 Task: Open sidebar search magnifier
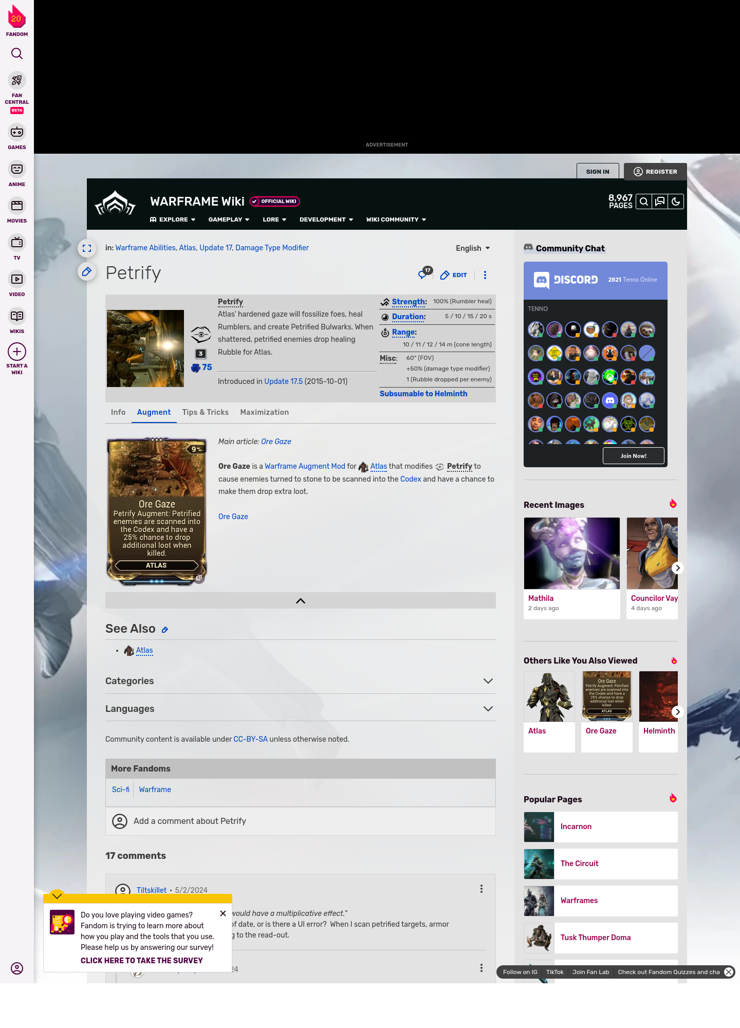click(x=17, y=53)
